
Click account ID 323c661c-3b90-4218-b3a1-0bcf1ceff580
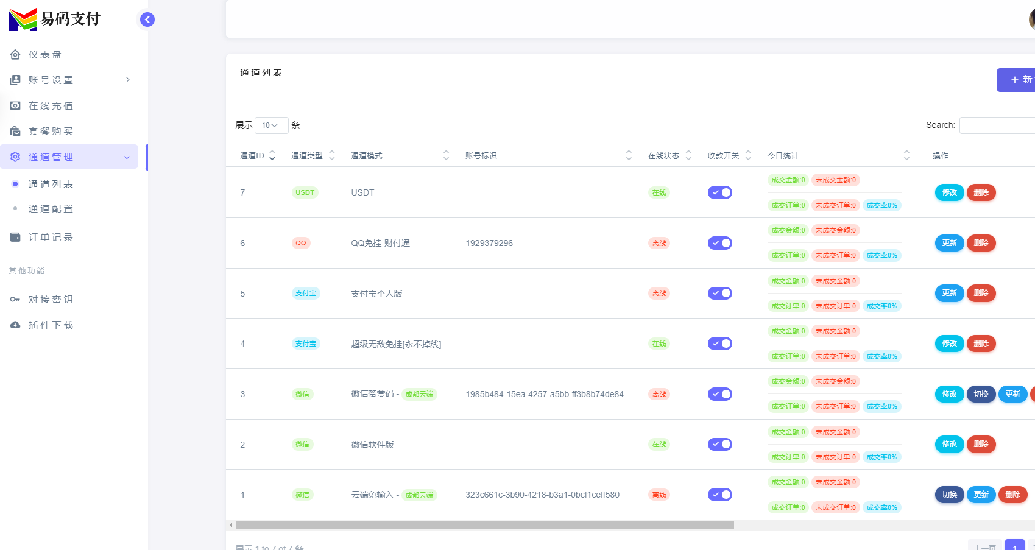pos(542,495)
